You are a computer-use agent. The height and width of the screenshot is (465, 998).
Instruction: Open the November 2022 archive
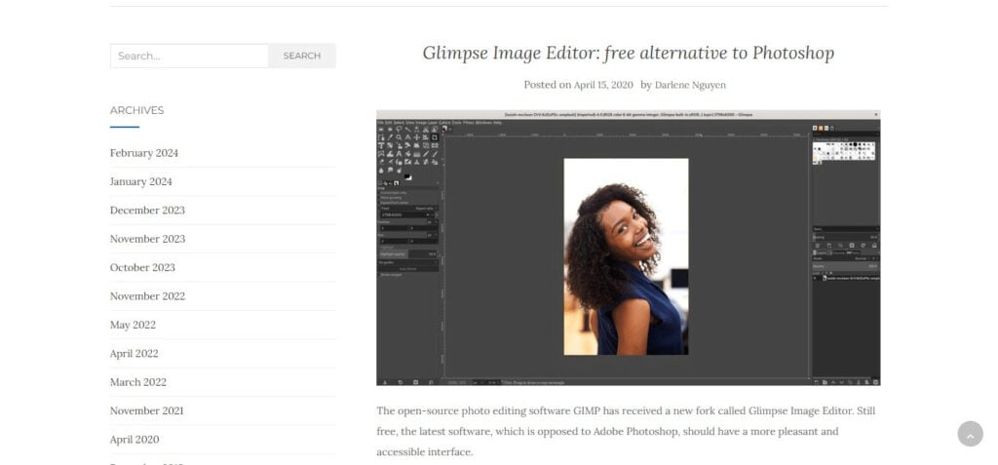point(148,296)
